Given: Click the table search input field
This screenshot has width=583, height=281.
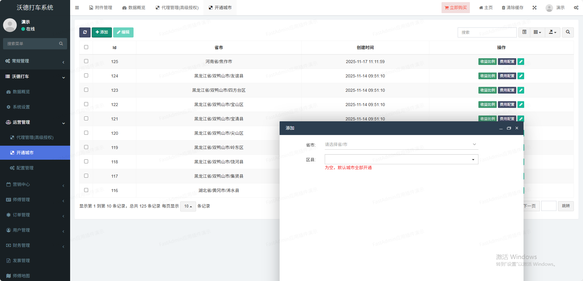Looking at the screenshot, I should 487,32.
